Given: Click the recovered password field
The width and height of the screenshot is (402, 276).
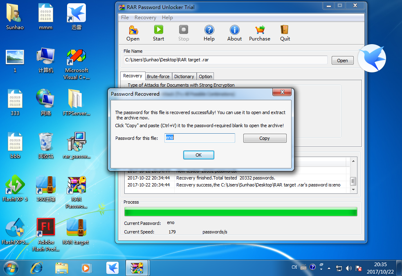Looking at the screenshot, I should pyautogui.click(x=200, y=138).
